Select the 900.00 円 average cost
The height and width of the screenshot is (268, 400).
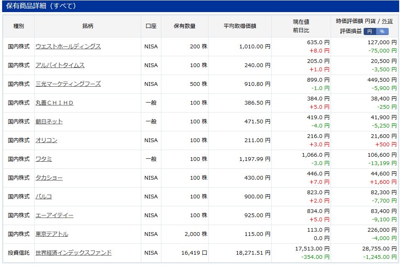257,197
